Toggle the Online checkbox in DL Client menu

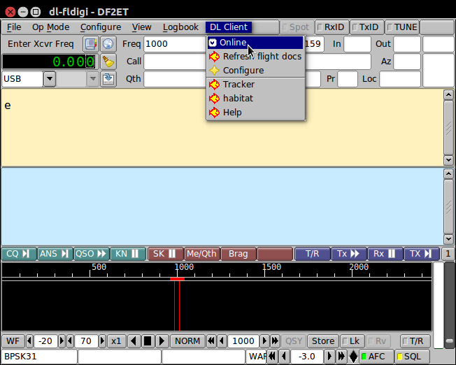point(213,43)
